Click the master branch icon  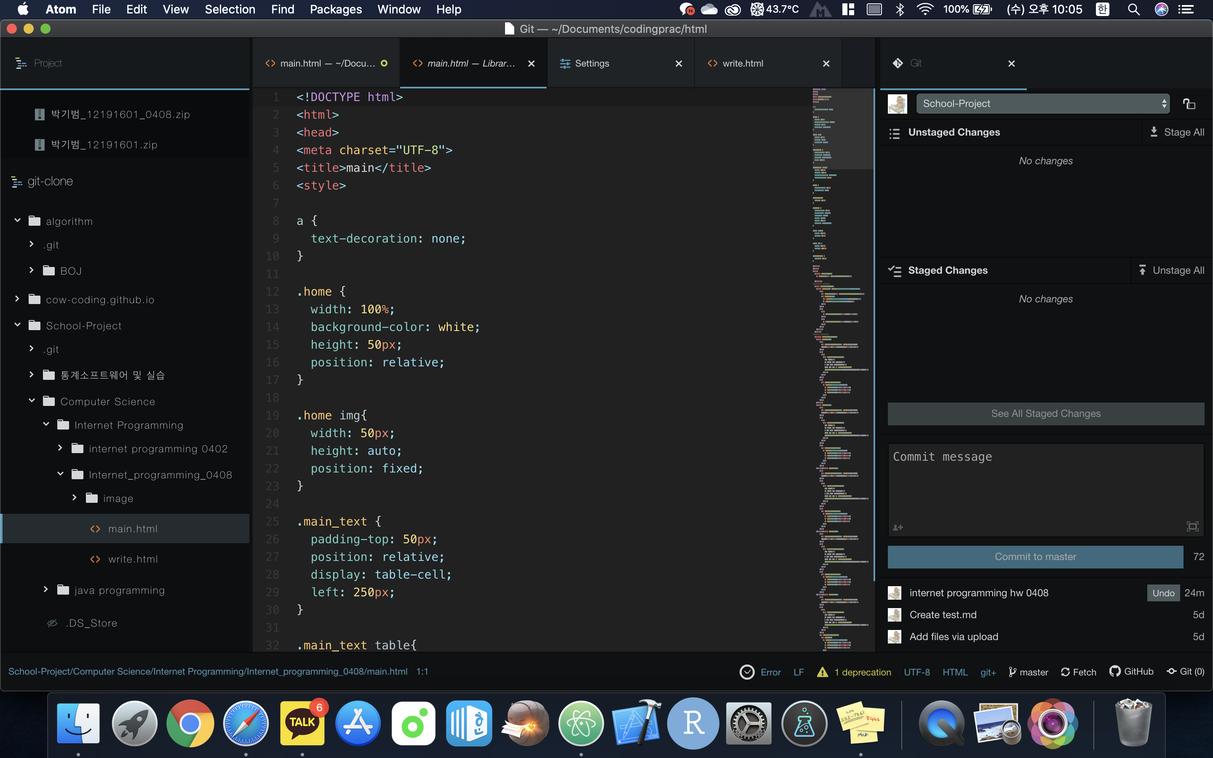1012,672
